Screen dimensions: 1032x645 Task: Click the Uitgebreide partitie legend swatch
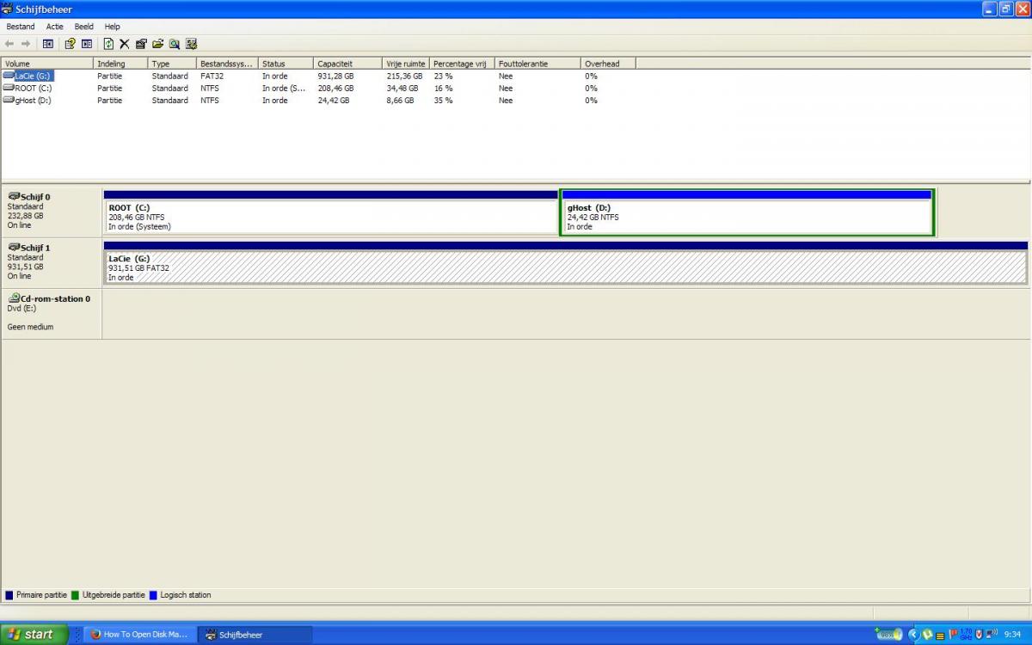pyautogui.click(x=76, y=594)
